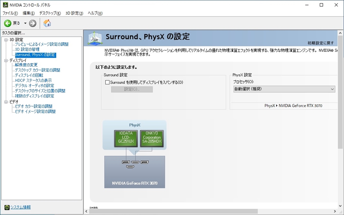Enable Surround display spanning checkbox
Image resolution: width=344 pixels, height=215 pixels.
107,83
